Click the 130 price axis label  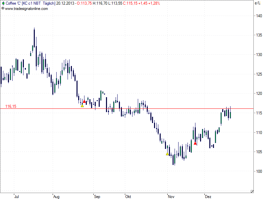tap(259, 55)
